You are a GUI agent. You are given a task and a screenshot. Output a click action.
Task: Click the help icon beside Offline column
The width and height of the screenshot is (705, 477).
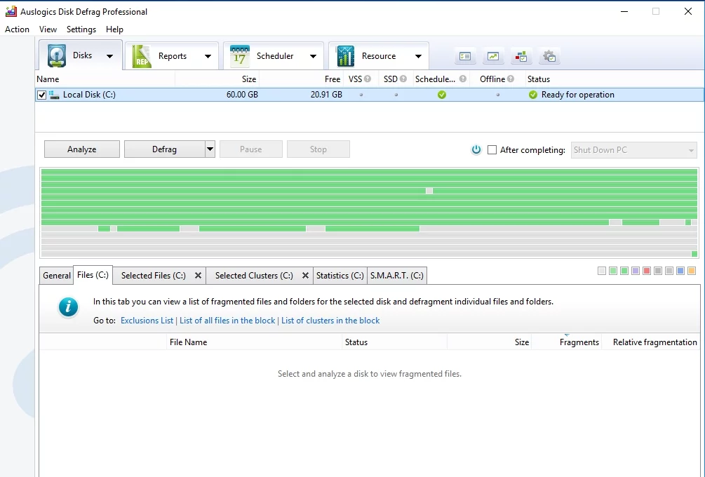click(510, 79)
